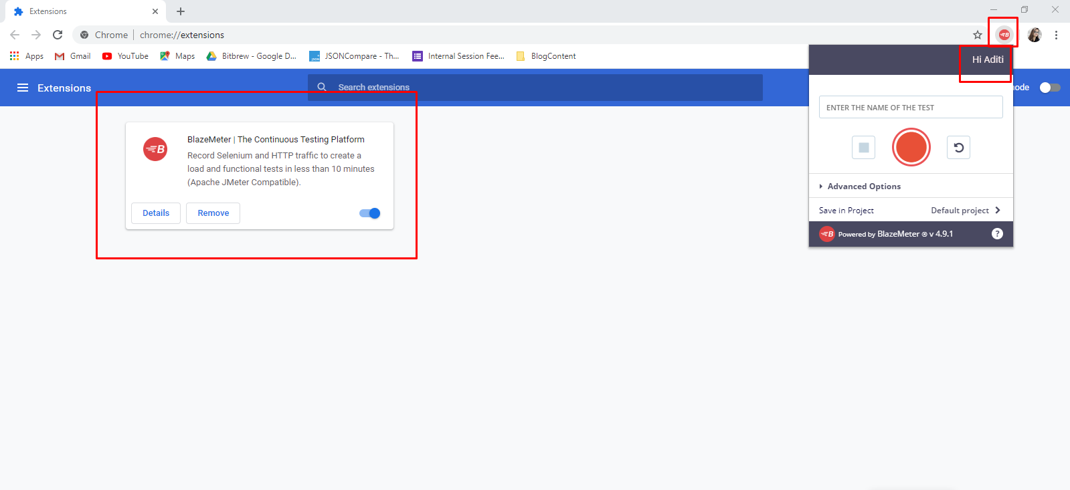Viewport: 1070px width, 490px height.
Task: Click Details button on BlazeMeter card
Action: (x=156, y=213)
